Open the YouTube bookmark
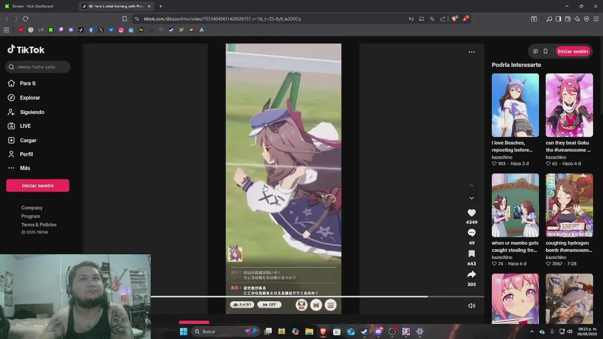Viewport: 603px width, 339px height. 21,30
